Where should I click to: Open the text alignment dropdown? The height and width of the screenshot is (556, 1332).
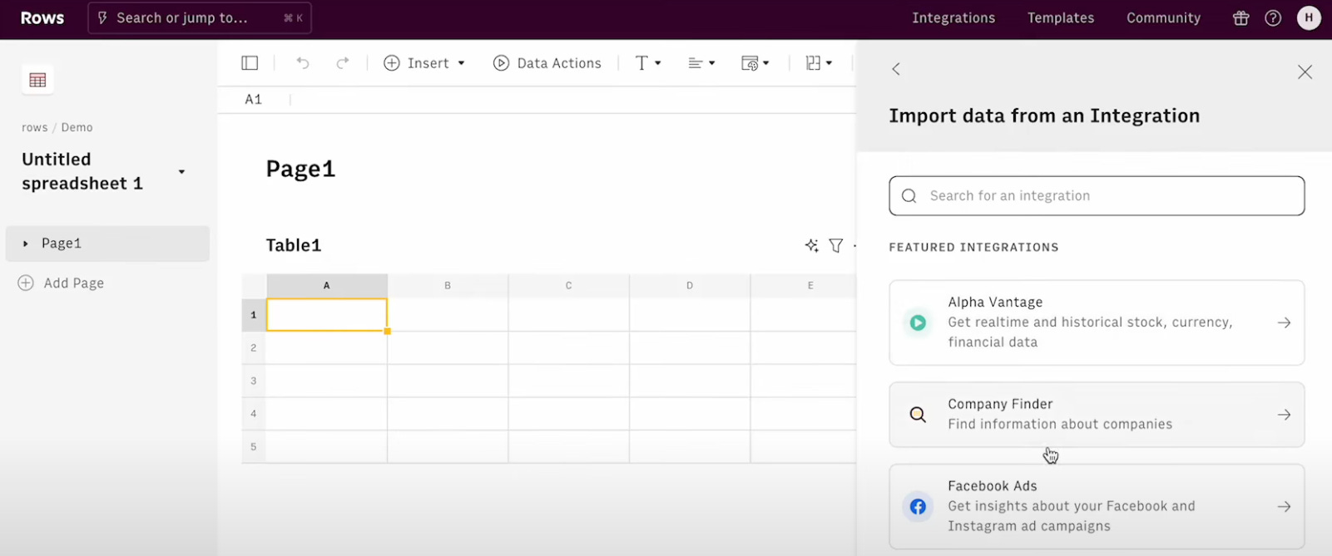701,63
